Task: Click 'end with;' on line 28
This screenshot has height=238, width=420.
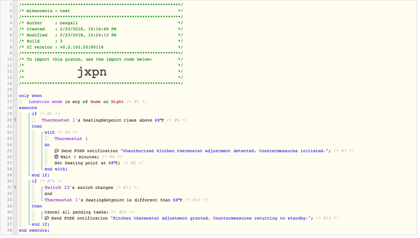Action: tap(56, 169)
